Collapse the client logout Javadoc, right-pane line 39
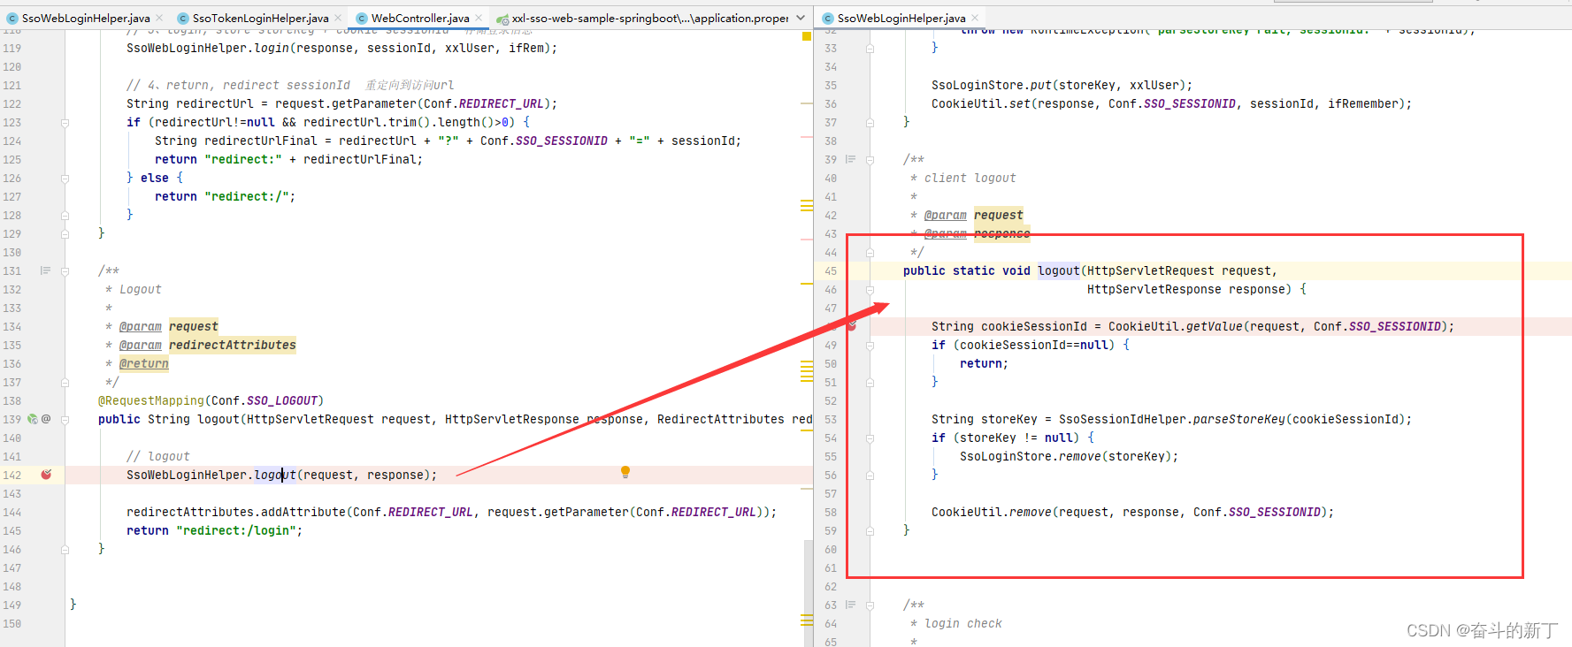 point(870,160)
